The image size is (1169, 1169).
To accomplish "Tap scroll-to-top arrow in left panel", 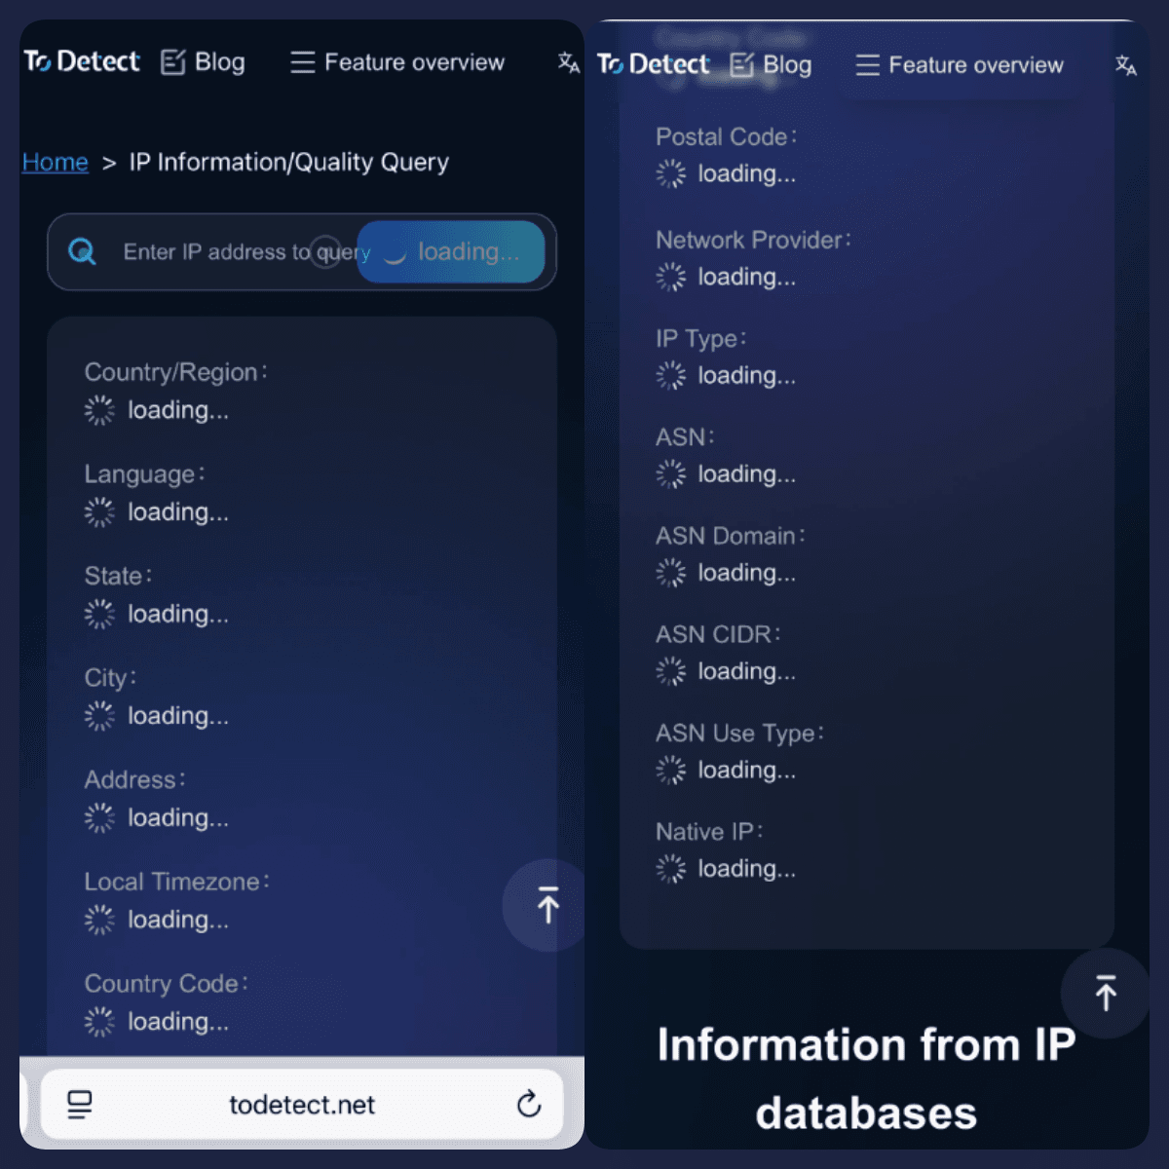I will coord(547,905).
